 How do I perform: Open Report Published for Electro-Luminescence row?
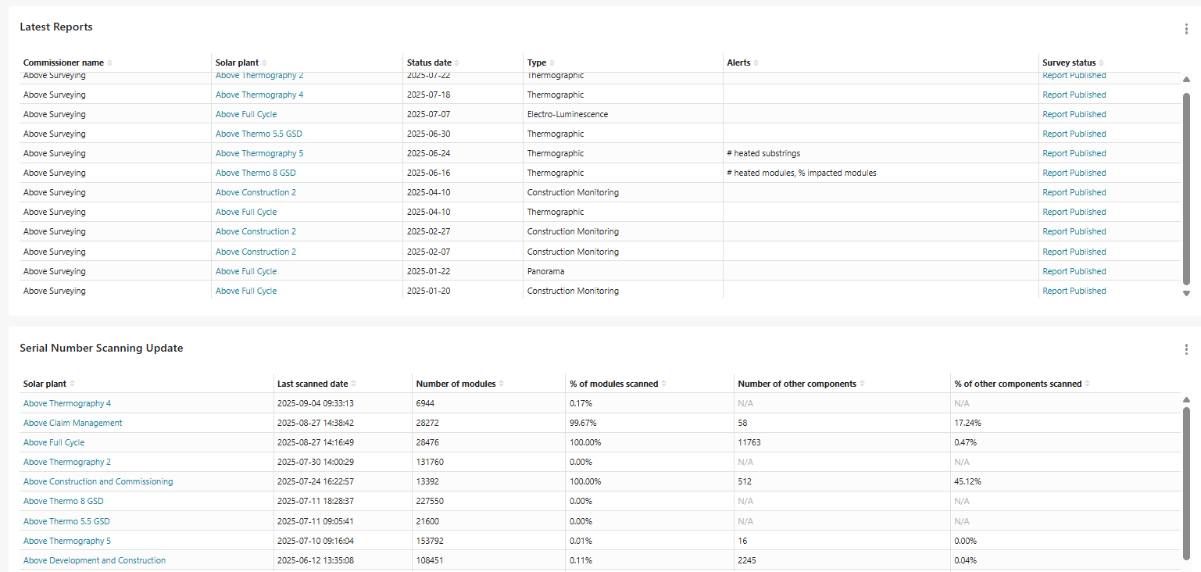pyautogui.click(x=1074, y=114)
